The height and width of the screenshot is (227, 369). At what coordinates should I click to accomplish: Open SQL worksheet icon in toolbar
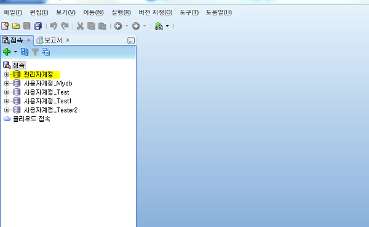[x=159, y=26]
